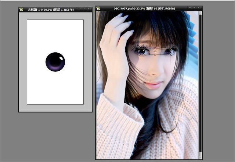Click the bottom-center transform handle

click(x=155, y=55)
